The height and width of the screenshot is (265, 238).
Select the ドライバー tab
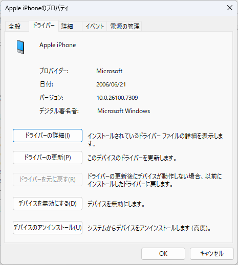[44, 26]
